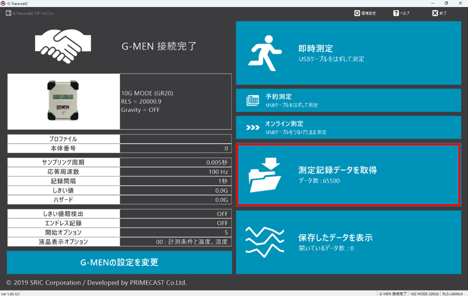Click the X 終了 exit icon
Image resolution: width=468 pixels, height=296 pixels.
coord(435,13)
